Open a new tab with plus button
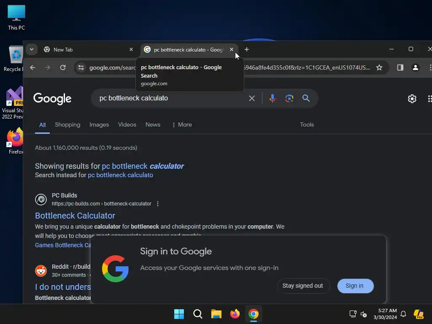 coord(247,50)
